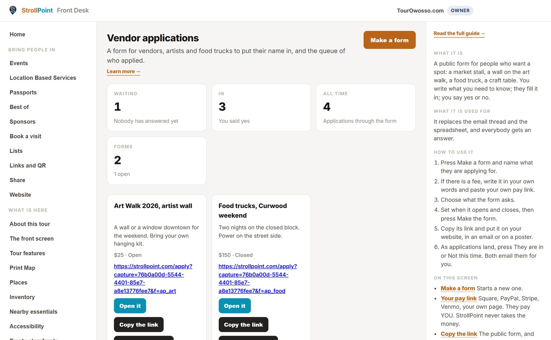Click the Make a form guide link
The image size is (551, 340).
pyautogui.click(x=458, y=288)
